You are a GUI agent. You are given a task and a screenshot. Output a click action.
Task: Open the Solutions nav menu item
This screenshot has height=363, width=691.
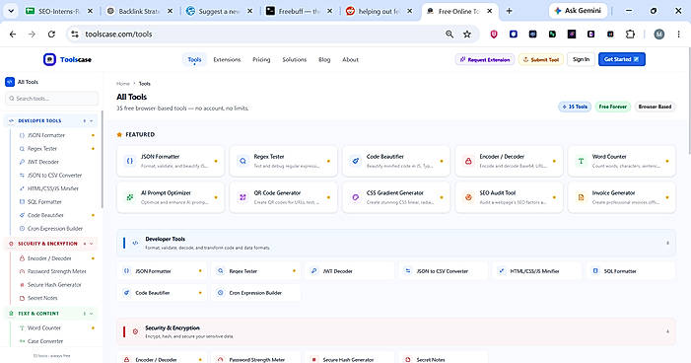pos(295,59)
